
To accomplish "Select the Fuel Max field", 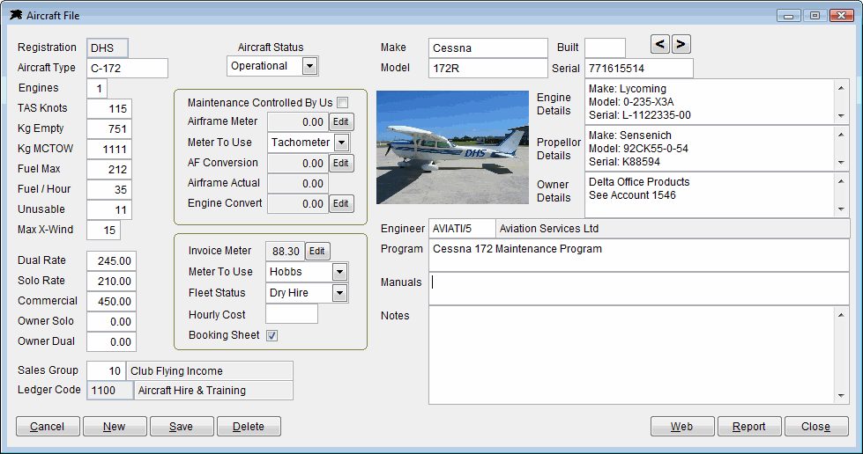I will pos(109,169).
